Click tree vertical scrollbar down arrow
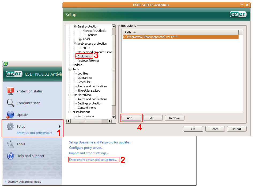 [x=114, y=117]
